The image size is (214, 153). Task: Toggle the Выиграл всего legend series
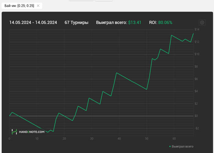181,147
